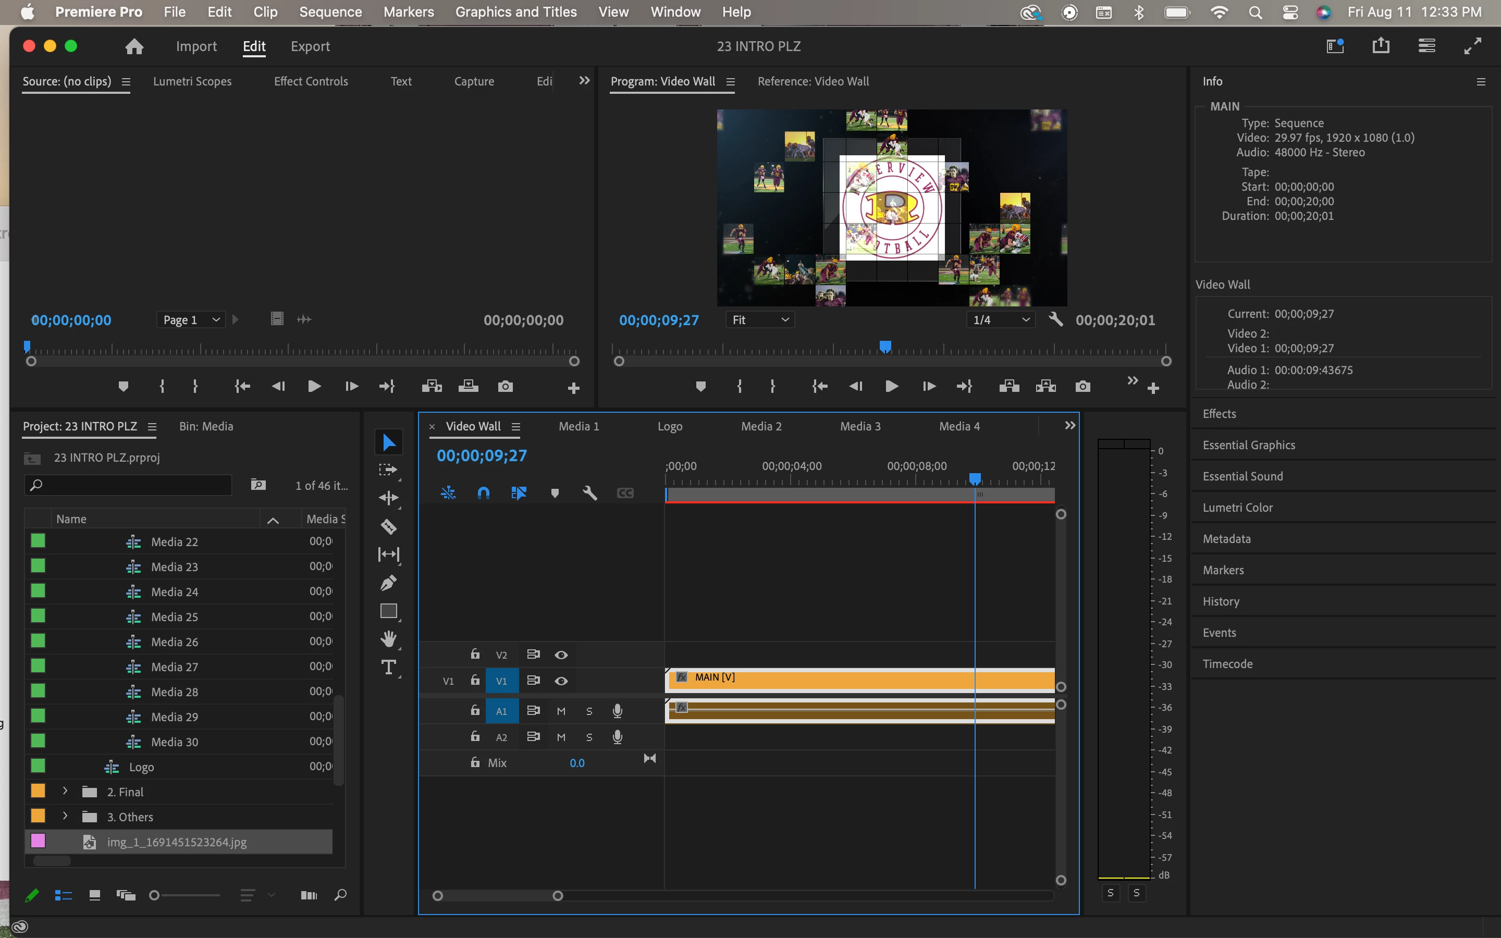Open Program monitor wrench settings
Viewport: 1501px width, 938px height.
1055,319
